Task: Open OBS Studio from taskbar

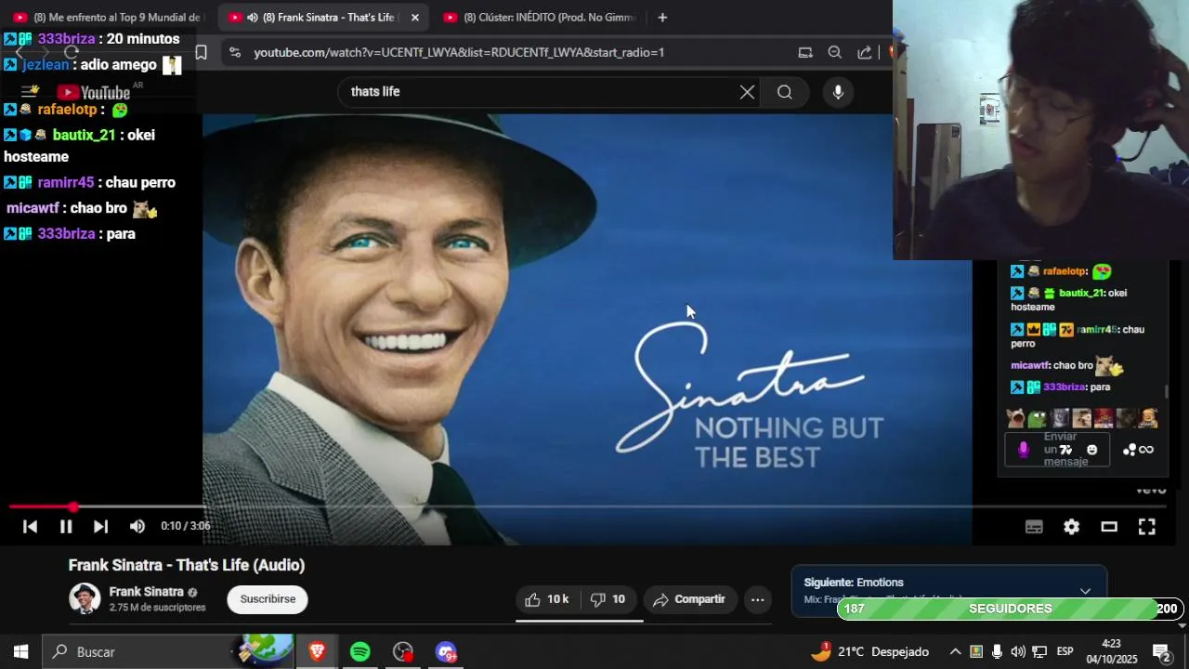Action: (403, 652)
